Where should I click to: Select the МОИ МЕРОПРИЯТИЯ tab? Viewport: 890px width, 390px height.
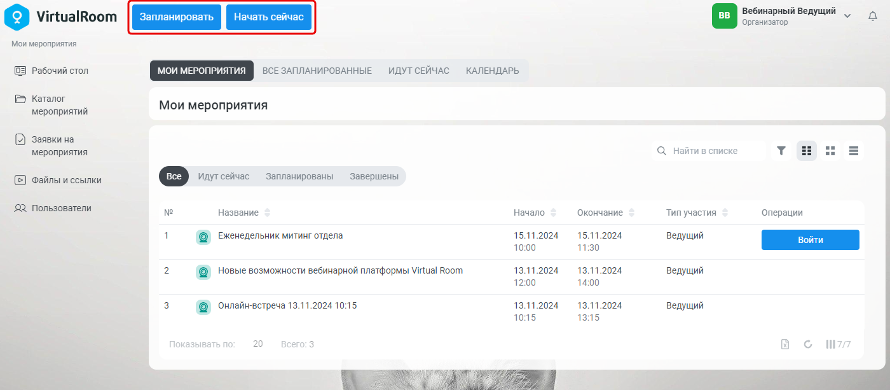(202, 71)
